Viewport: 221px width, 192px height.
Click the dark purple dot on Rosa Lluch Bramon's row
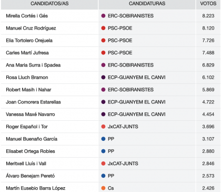pos(103,78)
